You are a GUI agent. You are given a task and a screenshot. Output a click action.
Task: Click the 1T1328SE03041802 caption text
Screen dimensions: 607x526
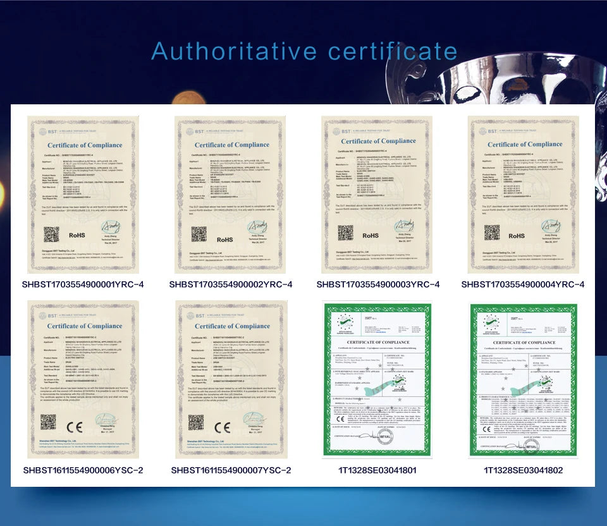[x=523, y=470]
